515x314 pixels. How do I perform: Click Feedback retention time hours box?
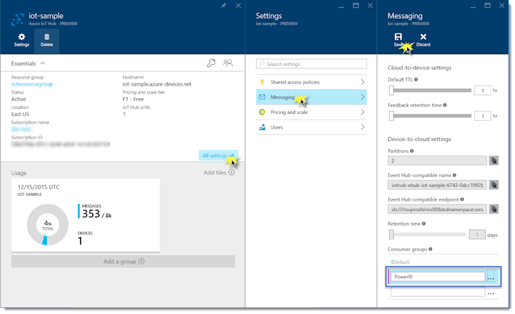482,116
